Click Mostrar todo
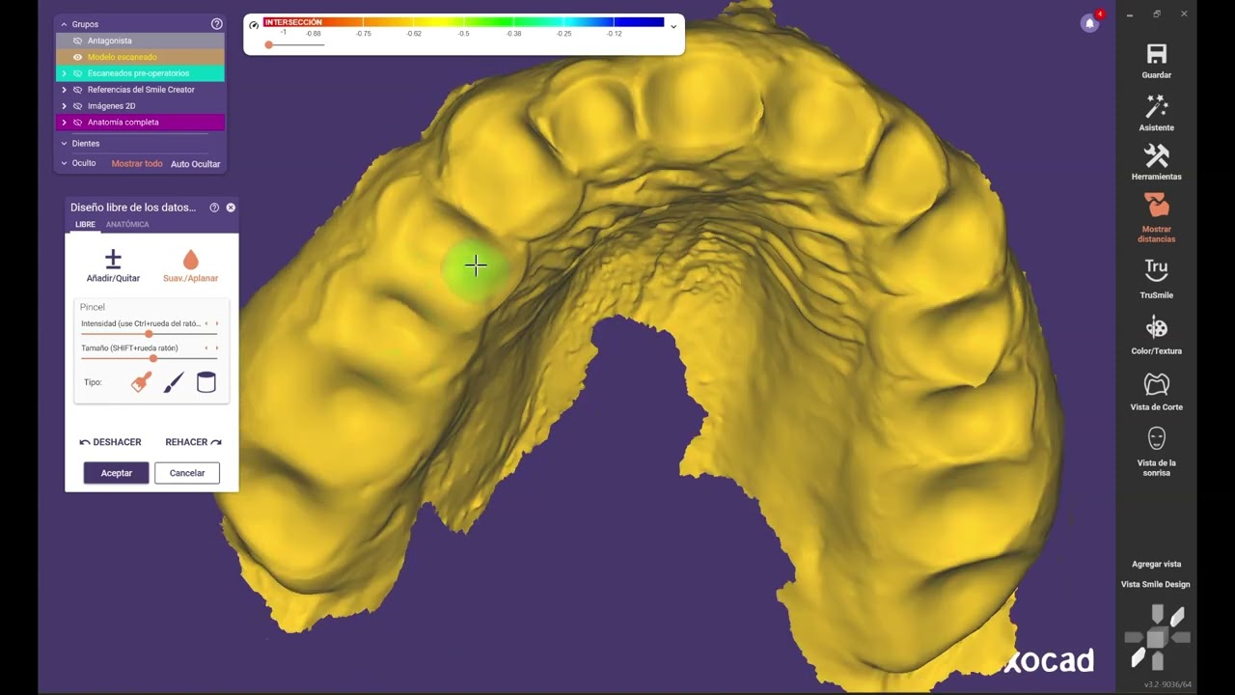The width and height of the screenshot is (1235, 695). click(137, 164)
